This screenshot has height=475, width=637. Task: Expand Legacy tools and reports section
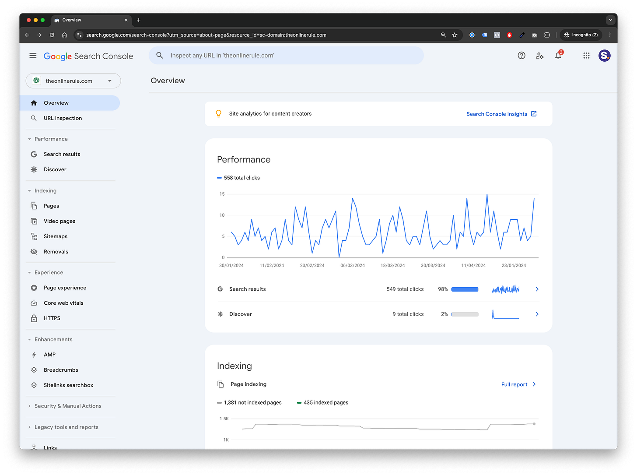pyautogui.click(x=29, y=427)
